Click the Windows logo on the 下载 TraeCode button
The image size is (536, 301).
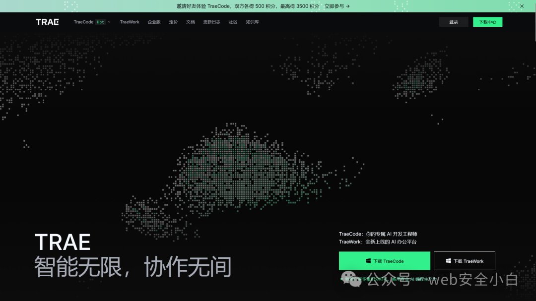point(368,261)
